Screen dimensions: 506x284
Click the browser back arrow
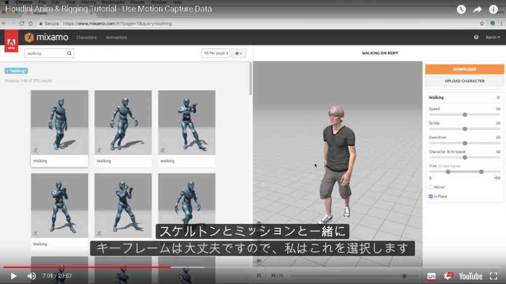[4, 24]
